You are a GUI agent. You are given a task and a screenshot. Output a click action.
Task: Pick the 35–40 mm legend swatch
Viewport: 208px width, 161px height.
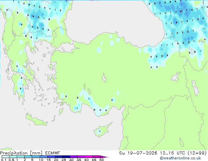81,157
